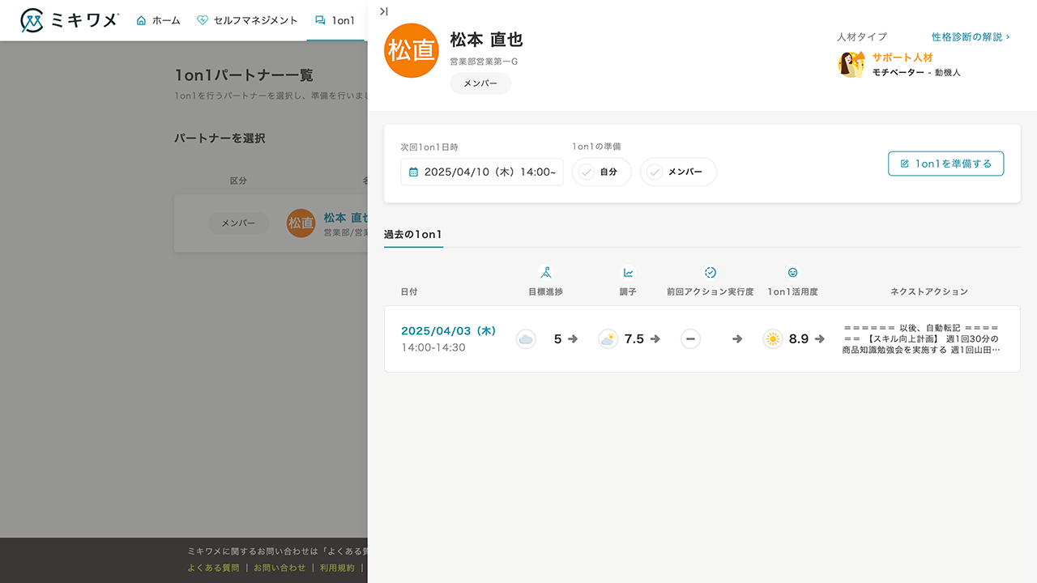Click the 営業部営業第一G department text
Image resolution: width=1037 pixels, height=583 pixels.
tap(484, 61)
